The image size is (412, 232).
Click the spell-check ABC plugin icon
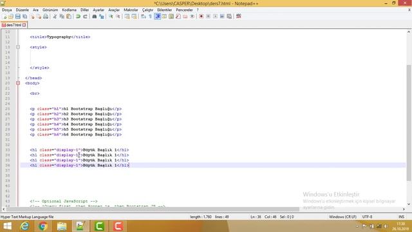(239, 17)
